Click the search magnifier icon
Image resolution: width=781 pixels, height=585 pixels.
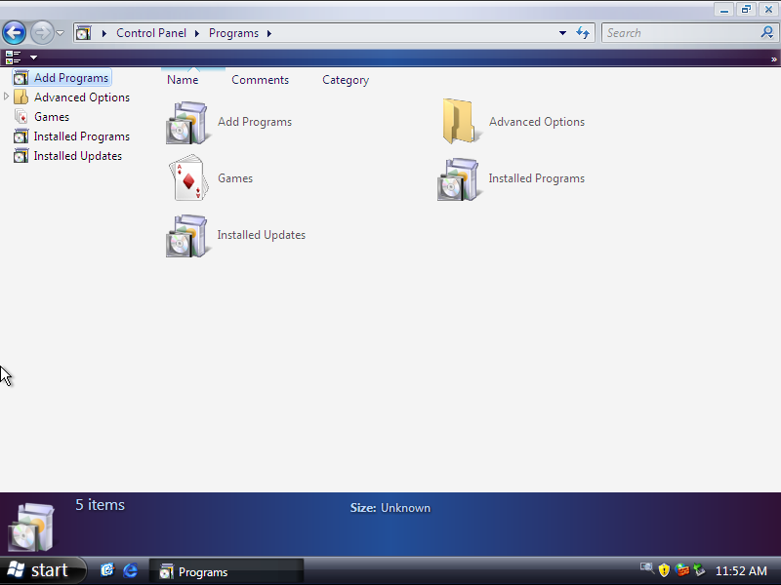(x=766, y=33)
